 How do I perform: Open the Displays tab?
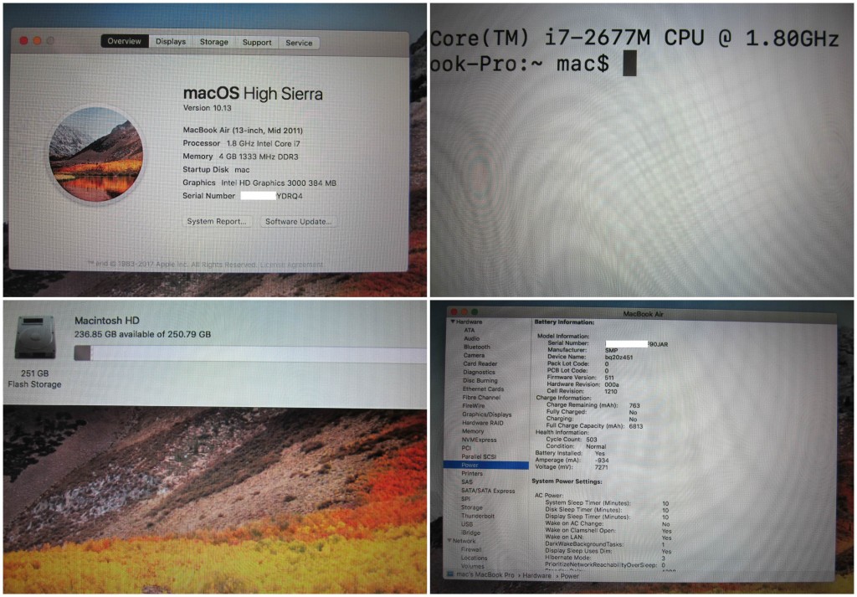click(171, 42)
